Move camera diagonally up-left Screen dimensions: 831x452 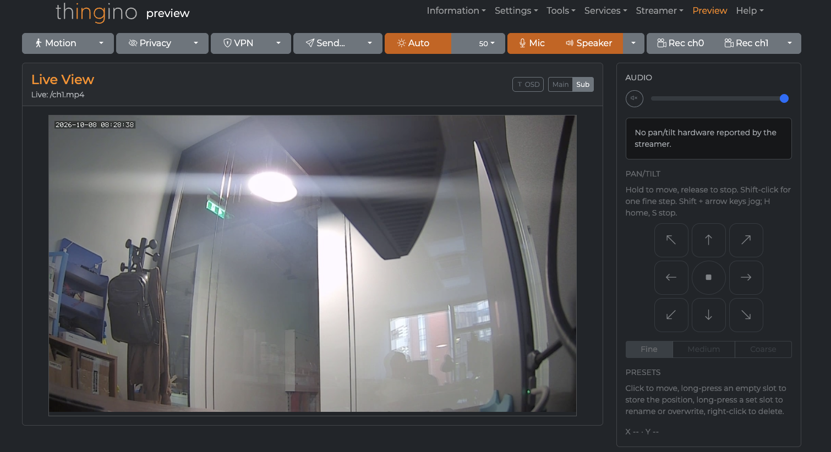point(671,240)
